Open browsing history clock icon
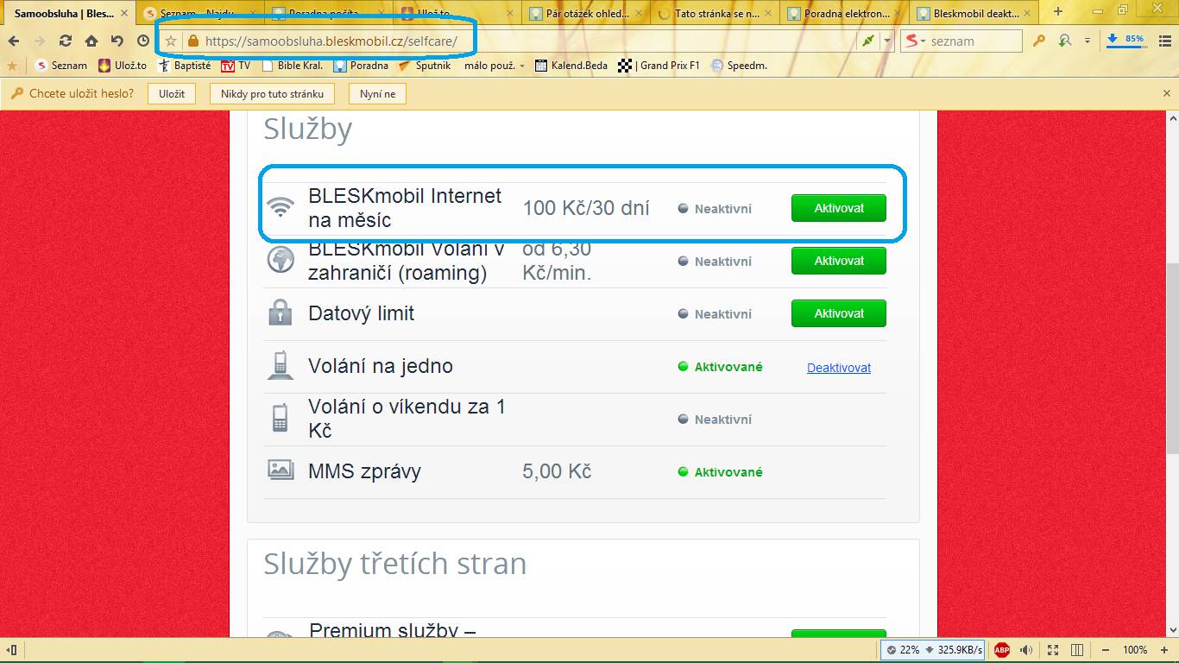This screenshot has width=1179, height=663. (143, 41)
